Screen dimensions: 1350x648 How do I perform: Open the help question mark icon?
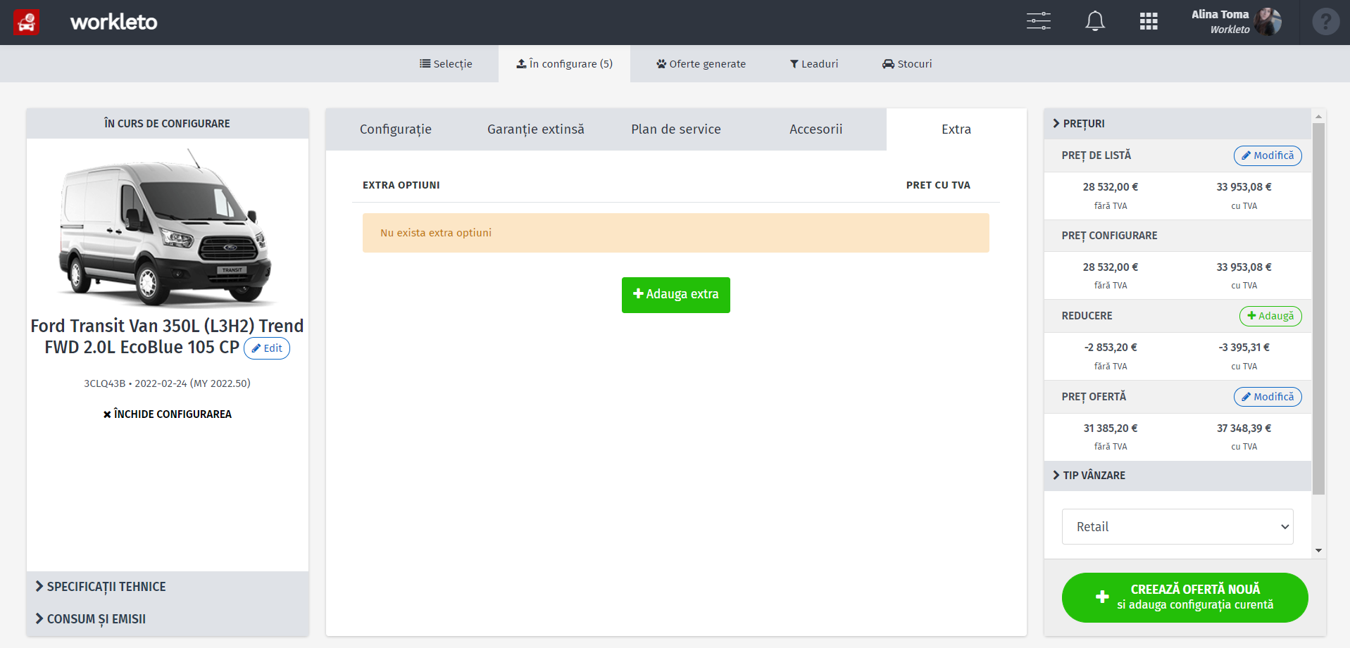(1325, 22)
